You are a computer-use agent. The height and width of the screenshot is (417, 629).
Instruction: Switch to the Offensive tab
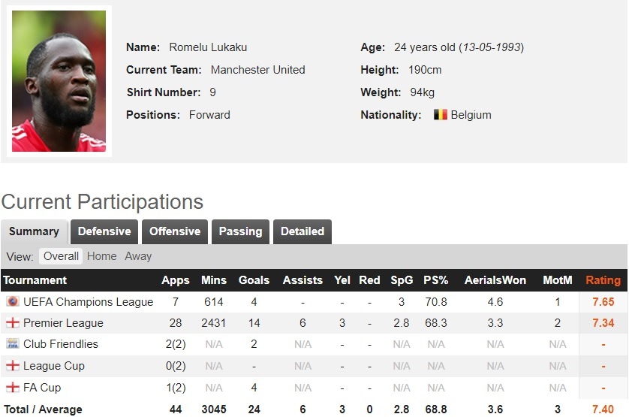[x=175, y=231]
